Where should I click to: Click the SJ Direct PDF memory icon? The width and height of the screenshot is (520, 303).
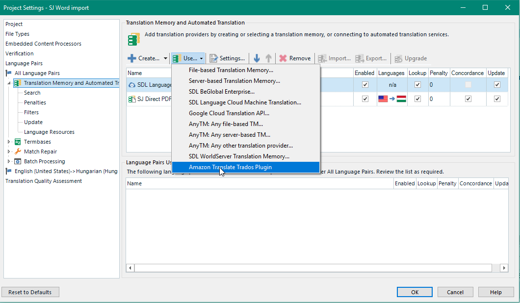[131, 99]
